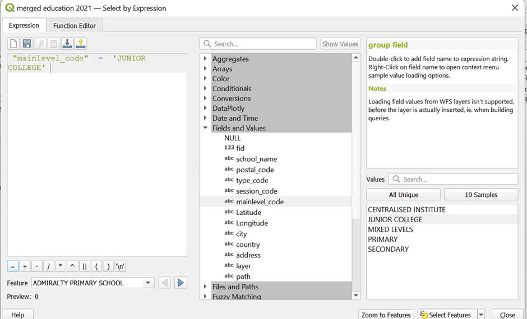Go to next feature with right arrow
The width and height of the screenshot is (527, 319).
tap(181, 283)
